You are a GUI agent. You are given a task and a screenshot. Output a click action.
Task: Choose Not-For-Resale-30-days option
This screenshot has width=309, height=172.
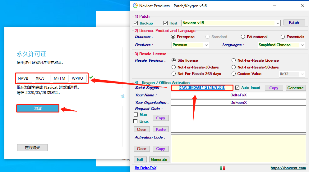[x=173, y=67]
